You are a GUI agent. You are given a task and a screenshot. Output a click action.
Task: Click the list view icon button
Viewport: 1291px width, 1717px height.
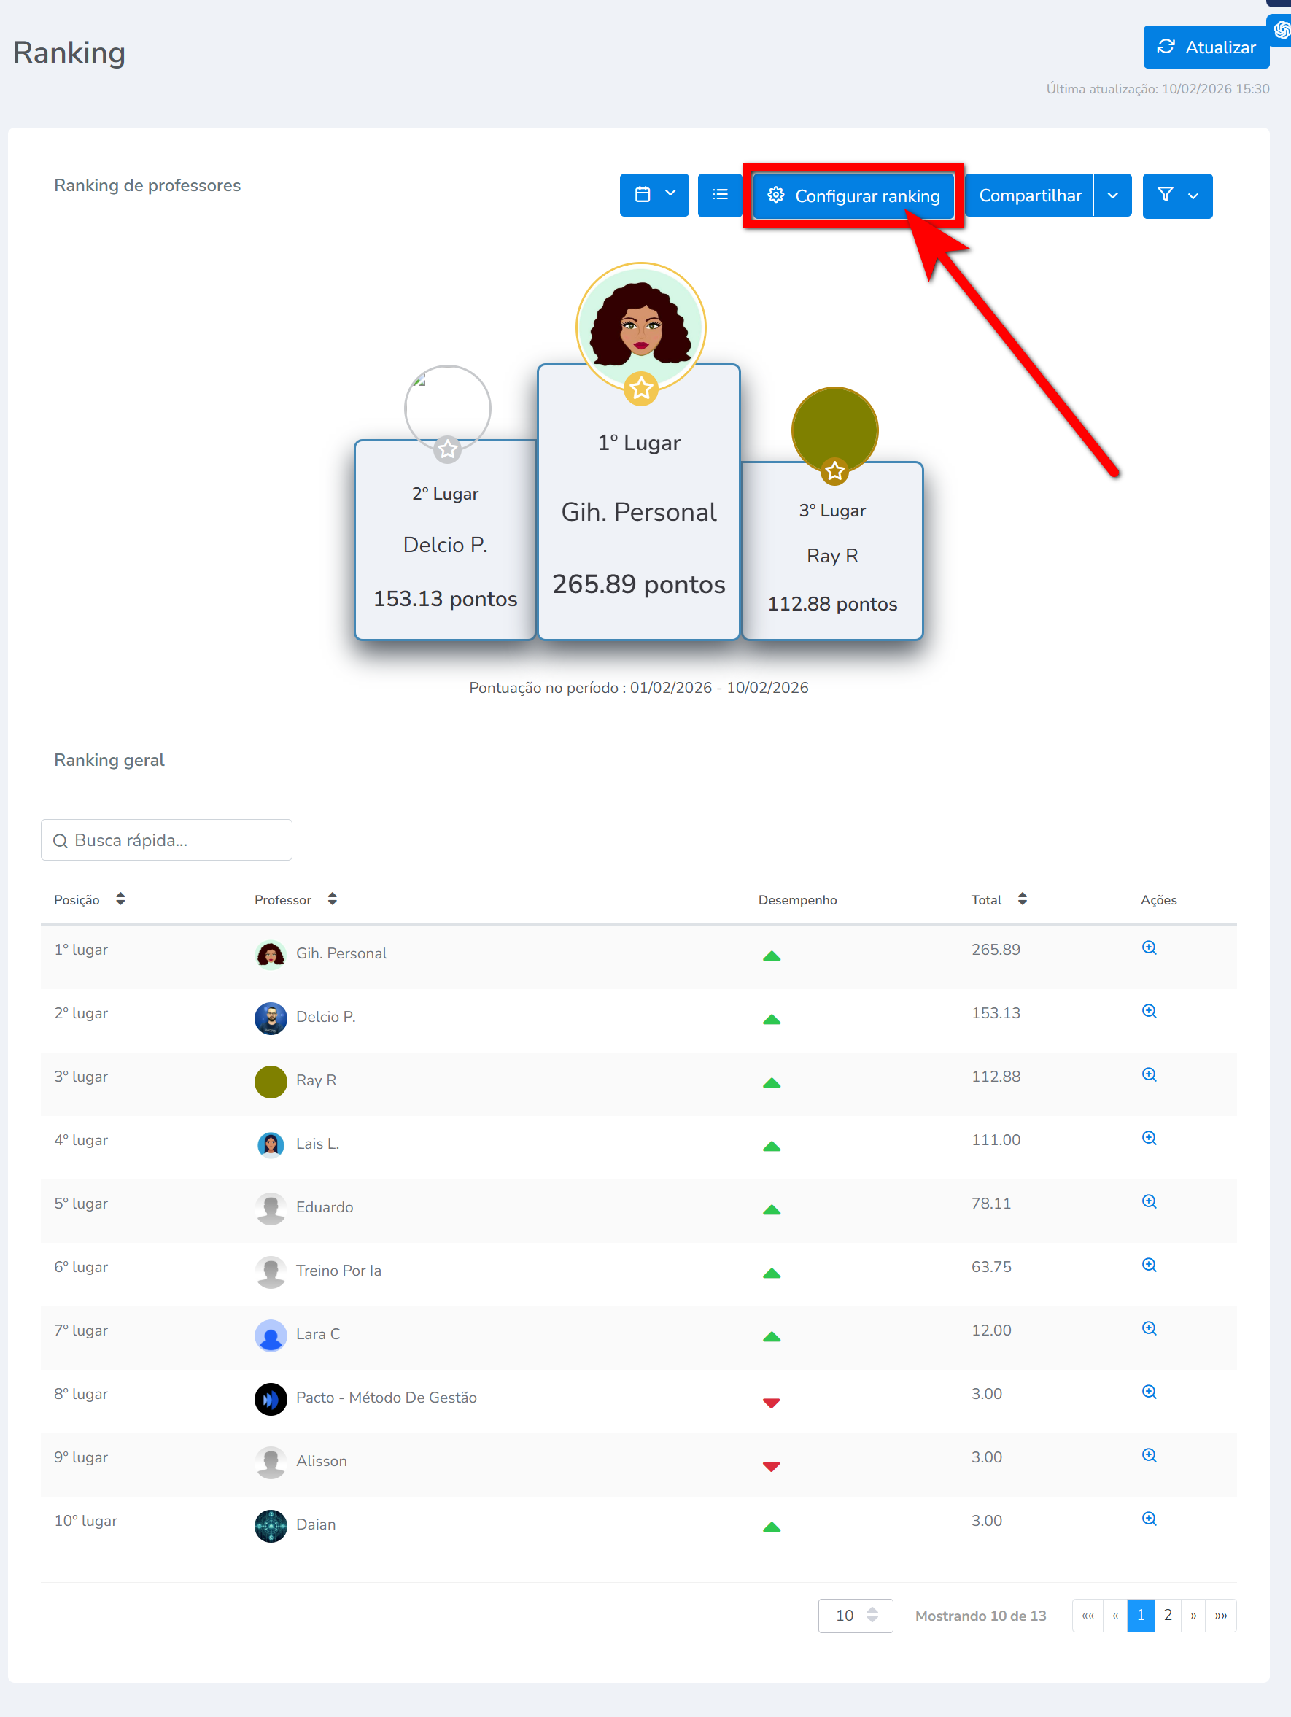pos(720,195)
